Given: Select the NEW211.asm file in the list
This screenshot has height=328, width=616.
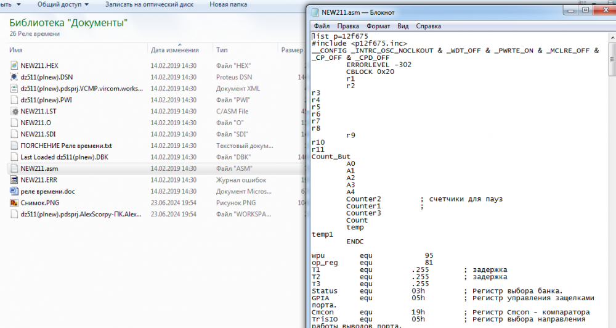Looking at the screenshot, I should (x=39, y=168).
